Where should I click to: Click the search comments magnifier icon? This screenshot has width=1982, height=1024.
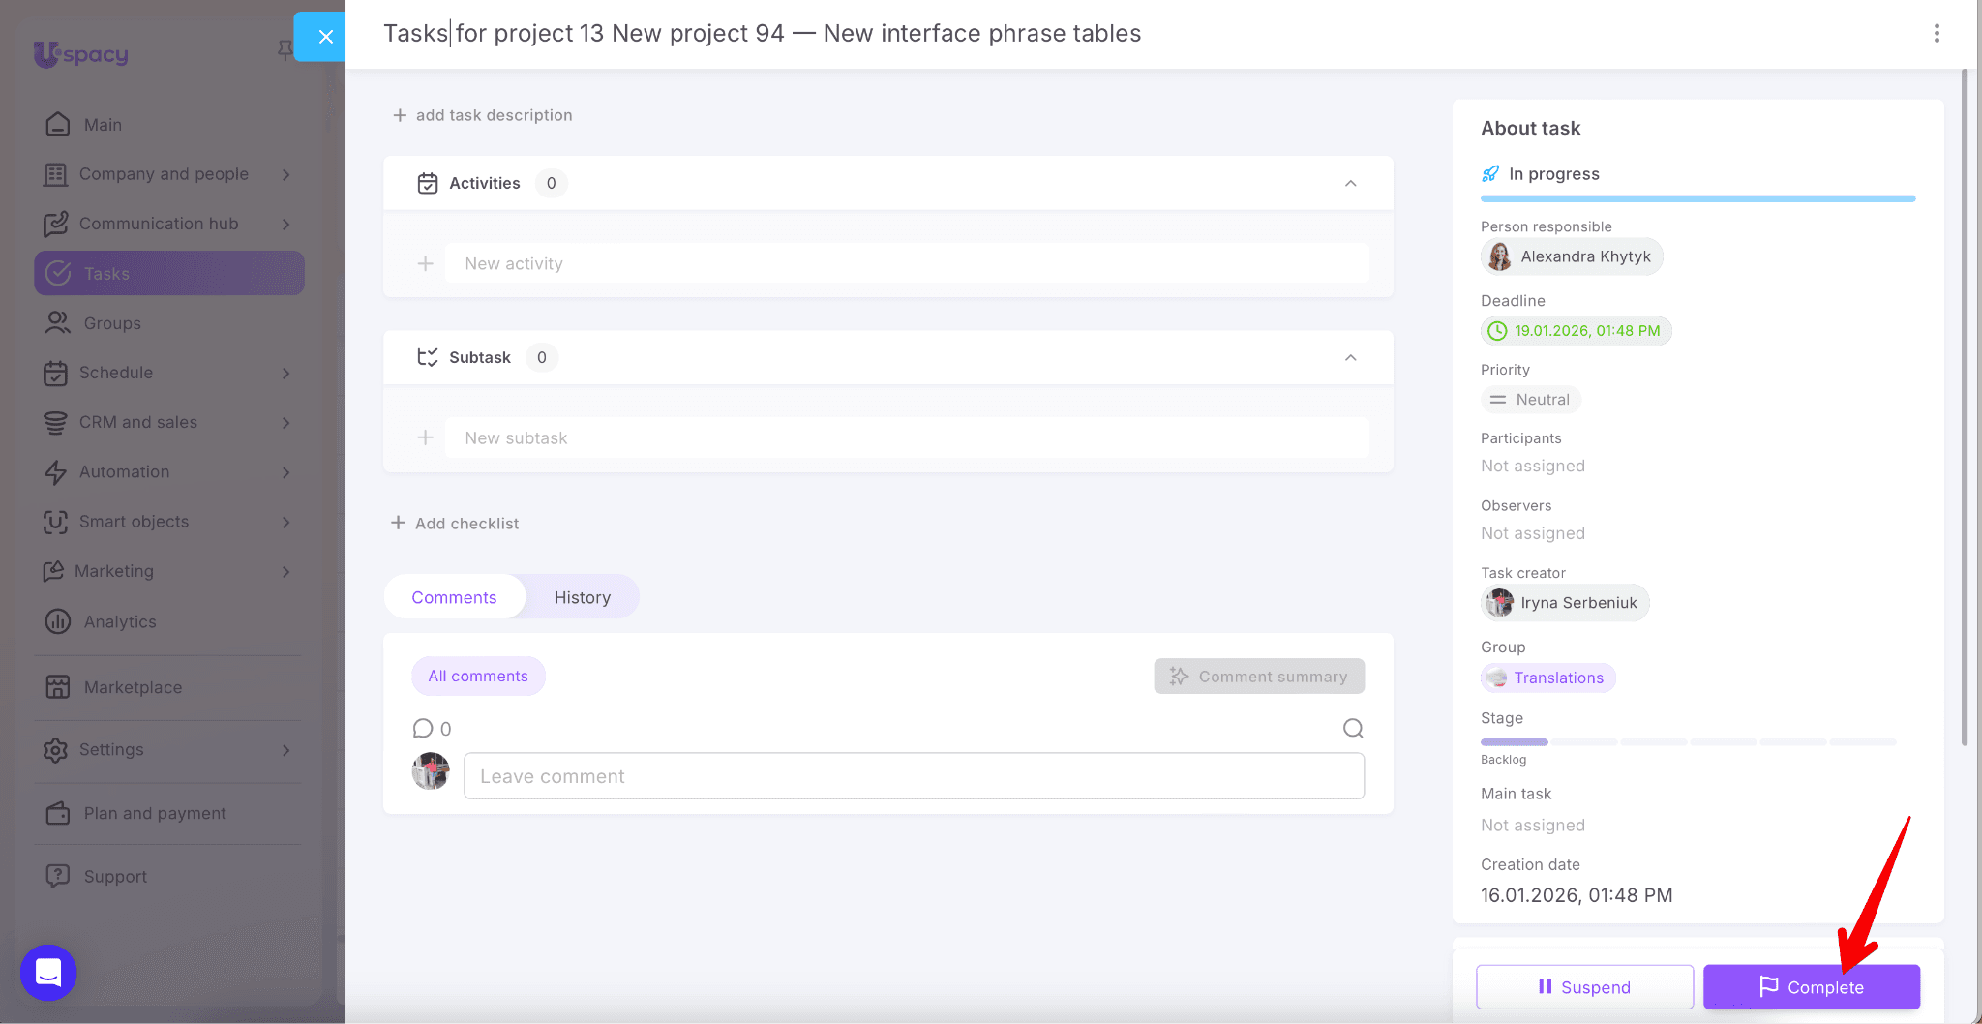click(1353, 729)
